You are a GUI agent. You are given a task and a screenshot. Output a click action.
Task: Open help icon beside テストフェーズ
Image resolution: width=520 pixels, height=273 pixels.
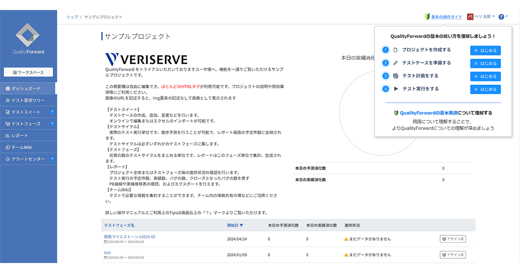click(52, 124)
